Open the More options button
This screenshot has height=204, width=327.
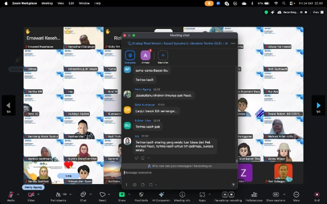point(296,196)
